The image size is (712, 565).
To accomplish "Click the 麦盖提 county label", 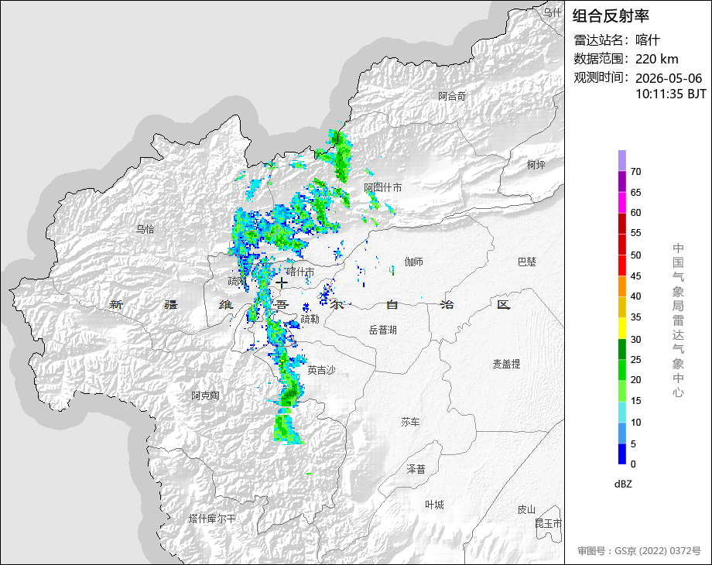I will [506, 363].
